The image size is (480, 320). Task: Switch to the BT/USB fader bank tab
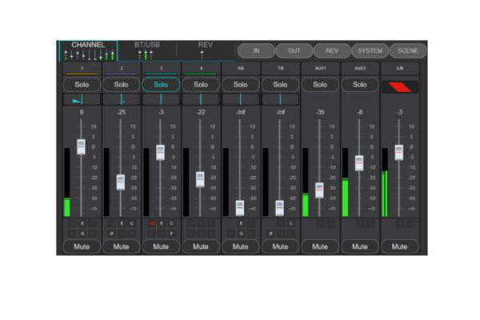tap(147, 51)
